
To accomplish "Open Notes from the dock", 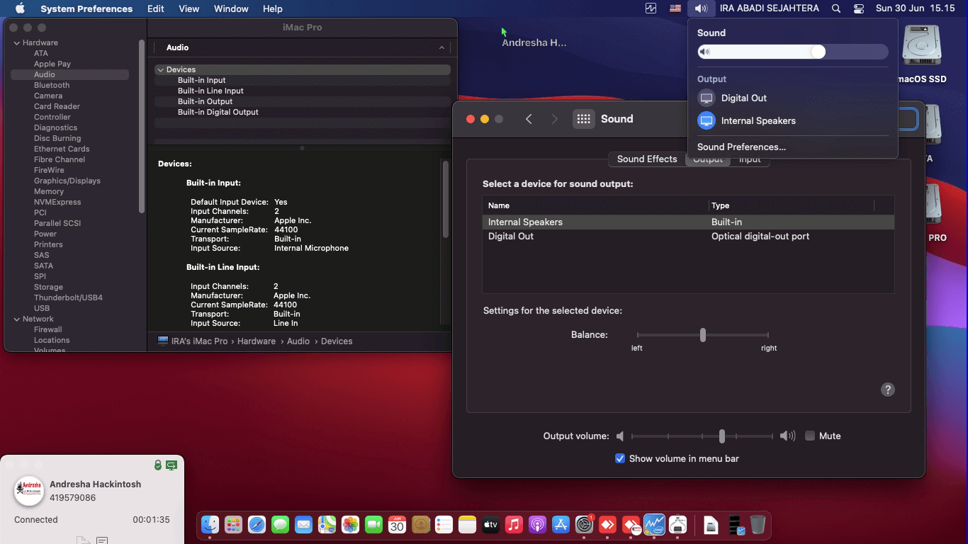I will click(467, 524).
